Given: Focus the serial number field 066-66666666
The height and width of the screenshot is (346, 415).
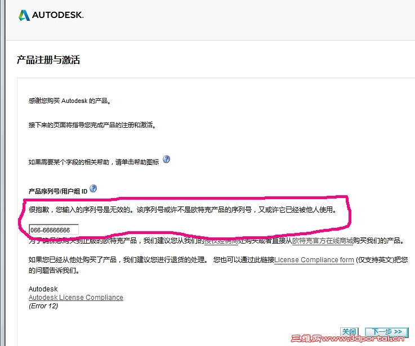Looking at the screenshot, I should 53,230.
